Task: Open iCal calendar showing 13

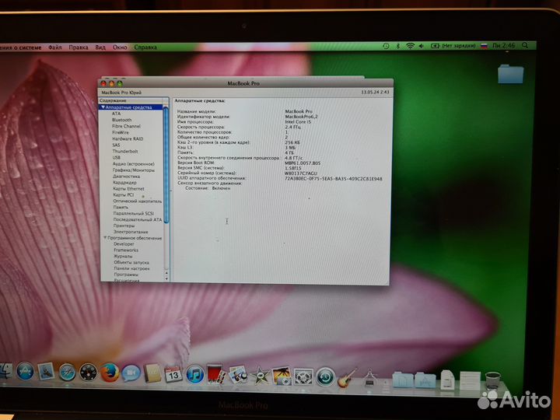Action: pyautogui.click(x=173, y=374)
